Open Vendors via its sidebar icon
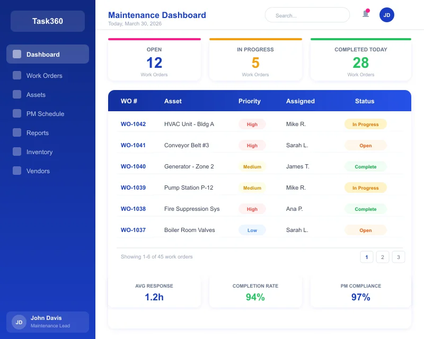Image resolution: width=424 pixels, height=339 pixels. point(17,171)
